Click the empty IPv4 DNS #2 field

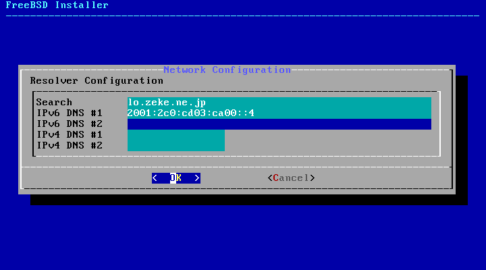click(x=176, y=146)
